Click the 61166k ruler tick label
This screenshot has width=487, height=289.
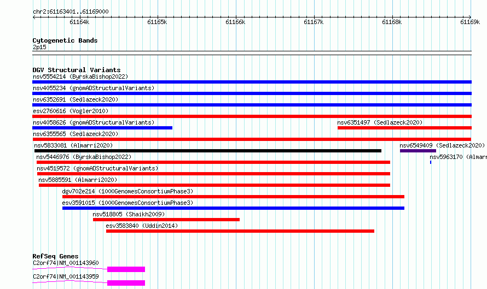tap(235, 22)
